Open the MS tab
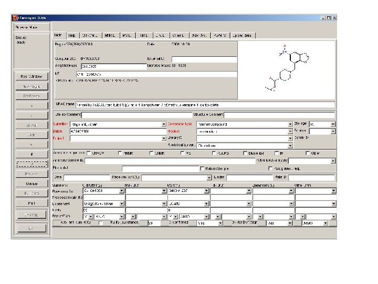The width and height of the screenshot is (378, 284). 127,36
